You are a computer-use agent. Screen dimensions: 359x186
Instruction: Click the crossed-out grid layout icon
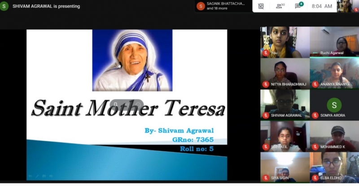[261, 6]
